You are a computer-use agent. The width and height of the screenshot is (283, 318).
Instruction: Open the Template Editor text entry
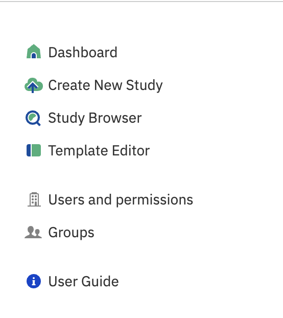99,150
